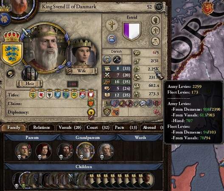Toggle the Family tab view
The width and height of the screenshot is (224, 191).
(x=14, y=127)
